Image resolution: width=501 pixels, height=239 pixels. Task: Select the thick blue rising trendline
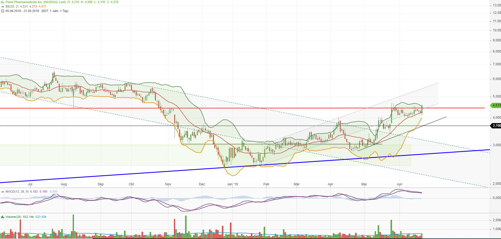pos(112,174)
